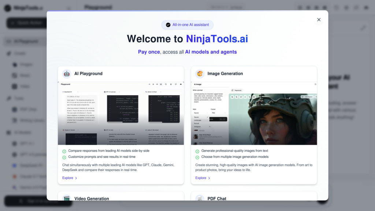Click the AI Playground robot icon
Image resolution: width=375 pixels, height=211 pixels.
(x=67, y=74)
